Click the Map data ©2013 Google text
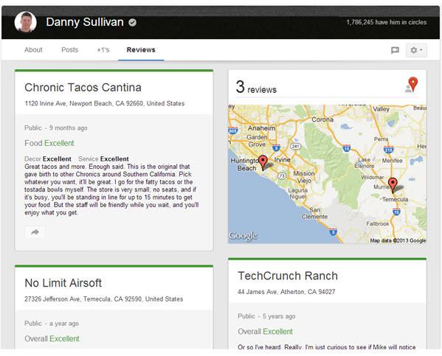The width and height of the screenshot is (442, 356). 398,240
